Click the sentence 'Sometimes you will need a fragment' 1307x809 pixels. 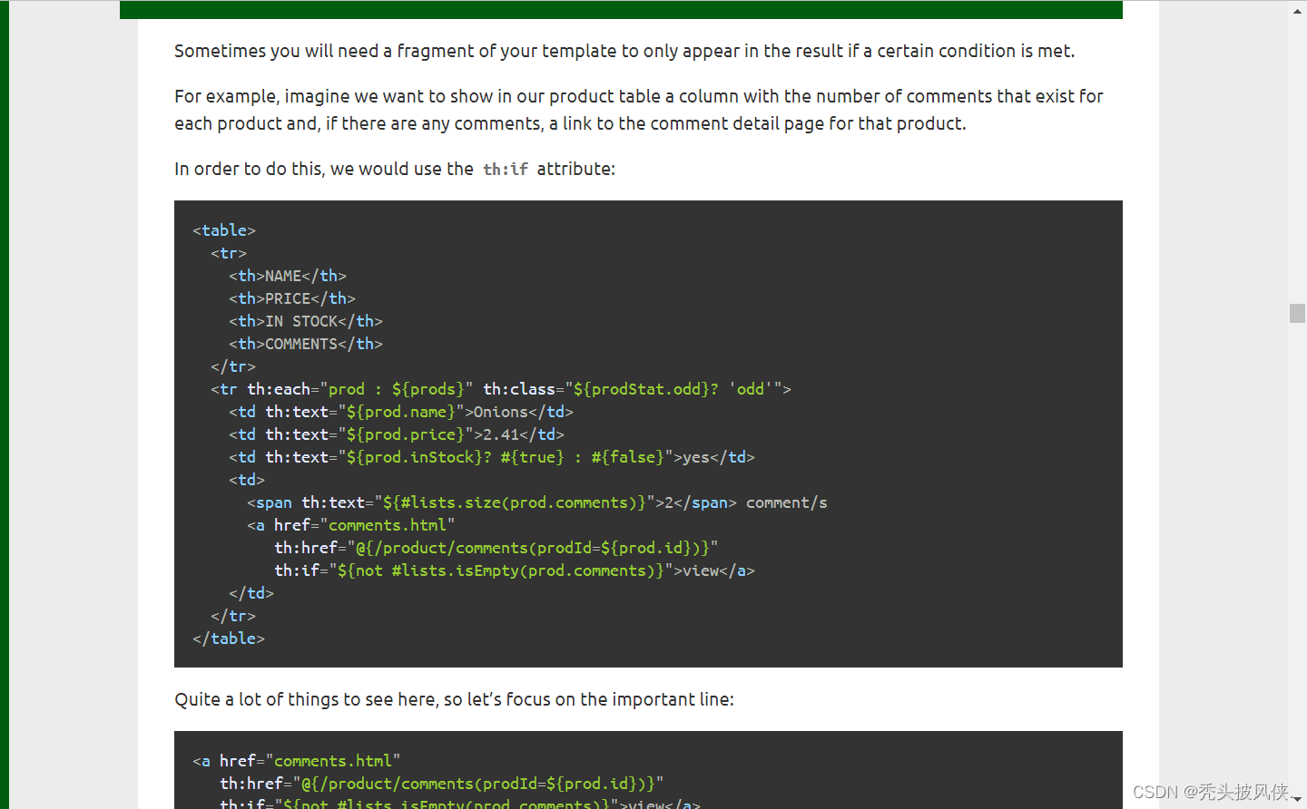click(x=624, y=51)
